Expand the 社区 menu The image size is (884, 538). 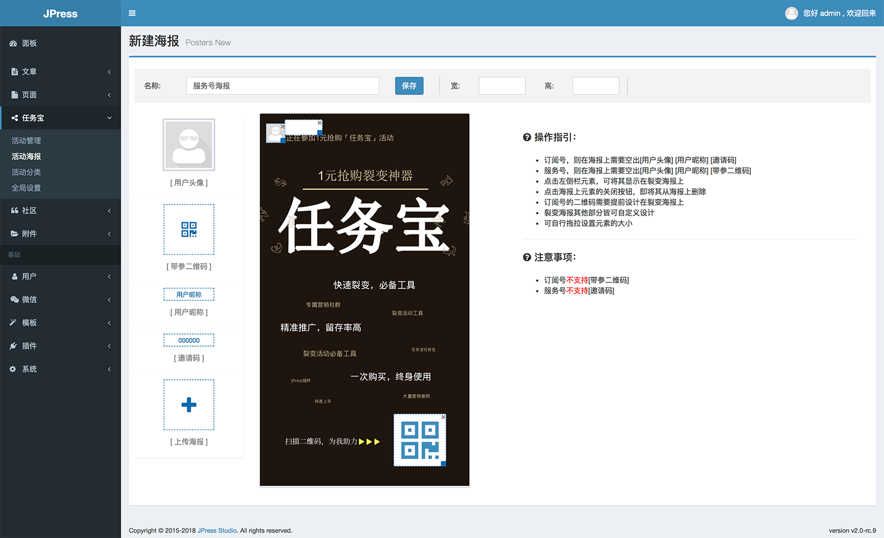point(60,210)
